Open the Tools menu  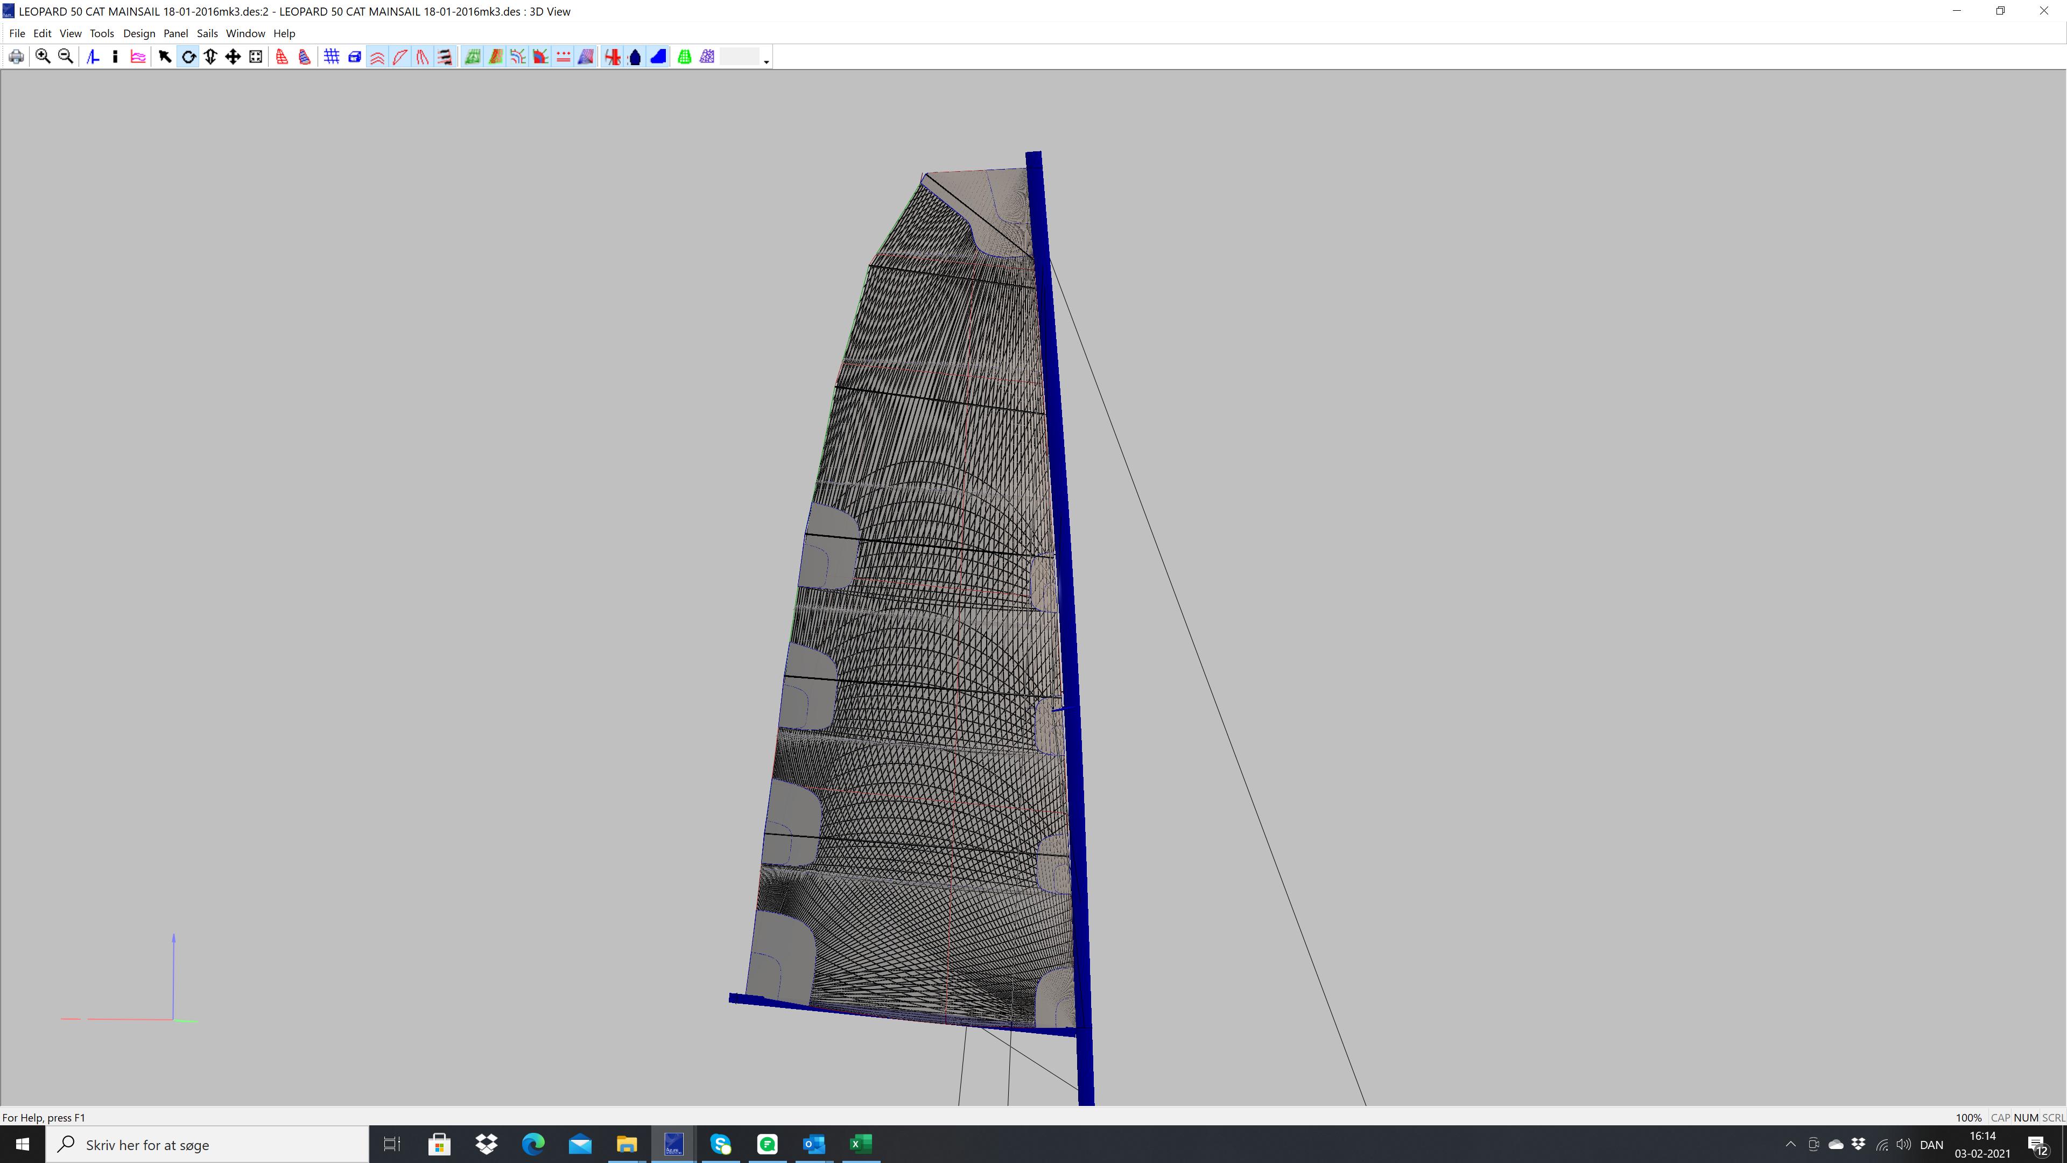[102, 33]
